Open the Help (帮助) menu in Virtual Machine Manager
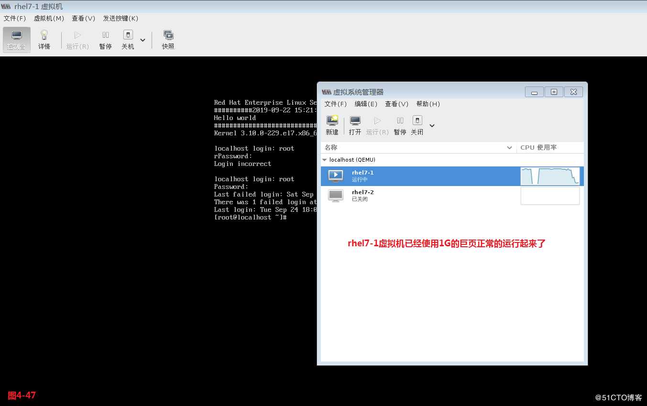Viewport: 647px width, 406px height. click(x=428, y=104)
